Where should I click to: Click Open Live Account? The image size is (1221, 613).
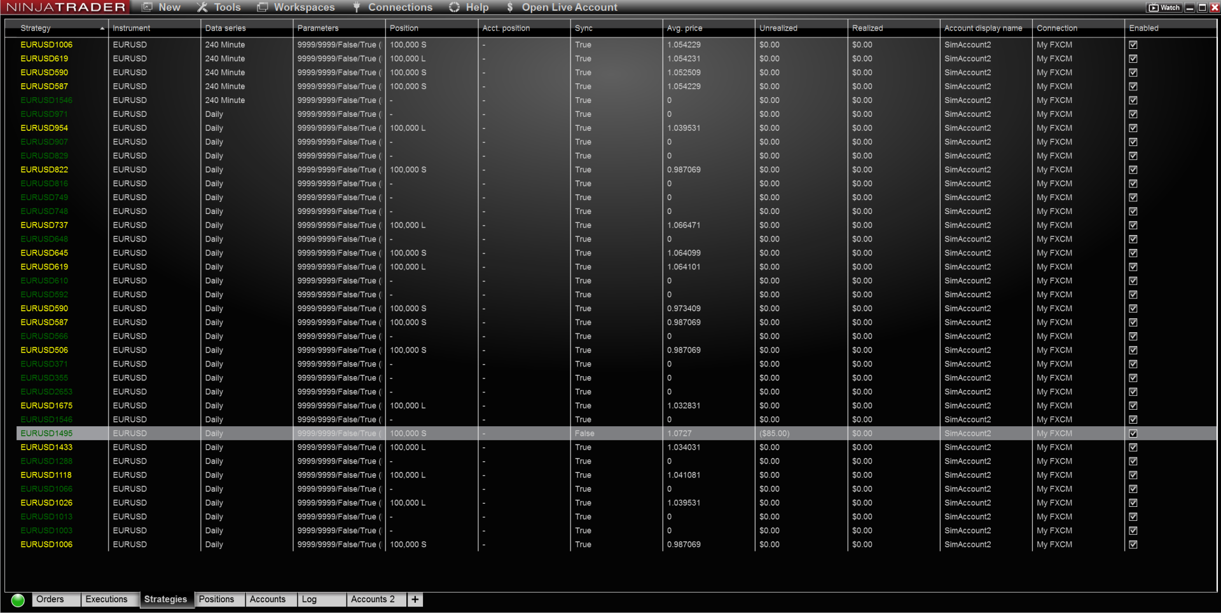(562, 8)
